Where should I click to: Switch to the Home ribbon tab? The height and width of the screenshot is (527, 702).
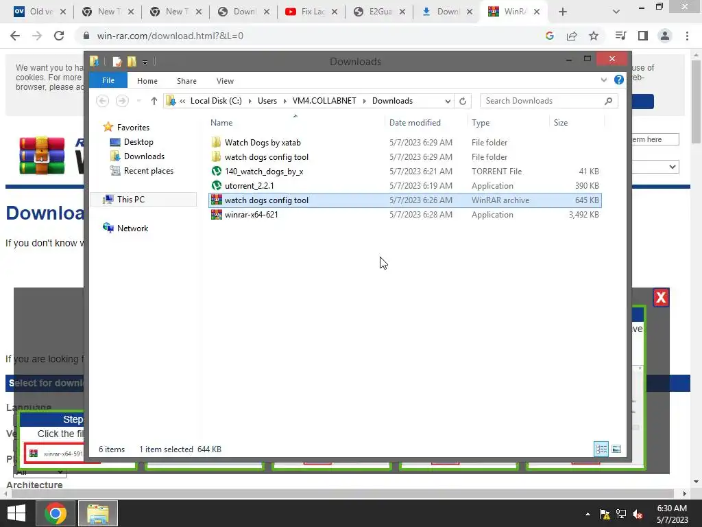coord(147,81)
